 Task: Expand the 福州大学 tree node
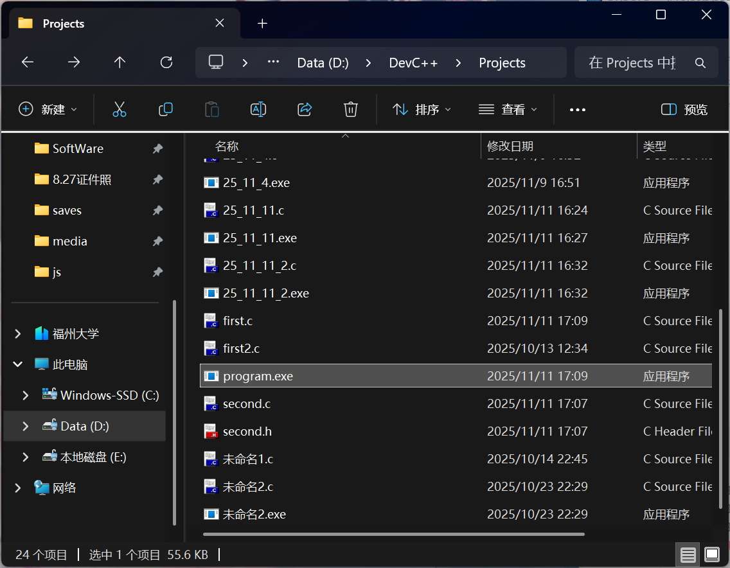pos(18,334)
